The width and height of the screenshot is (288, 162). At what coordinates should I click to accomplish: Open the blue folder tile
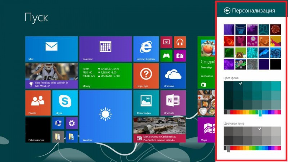click(72, 137)
